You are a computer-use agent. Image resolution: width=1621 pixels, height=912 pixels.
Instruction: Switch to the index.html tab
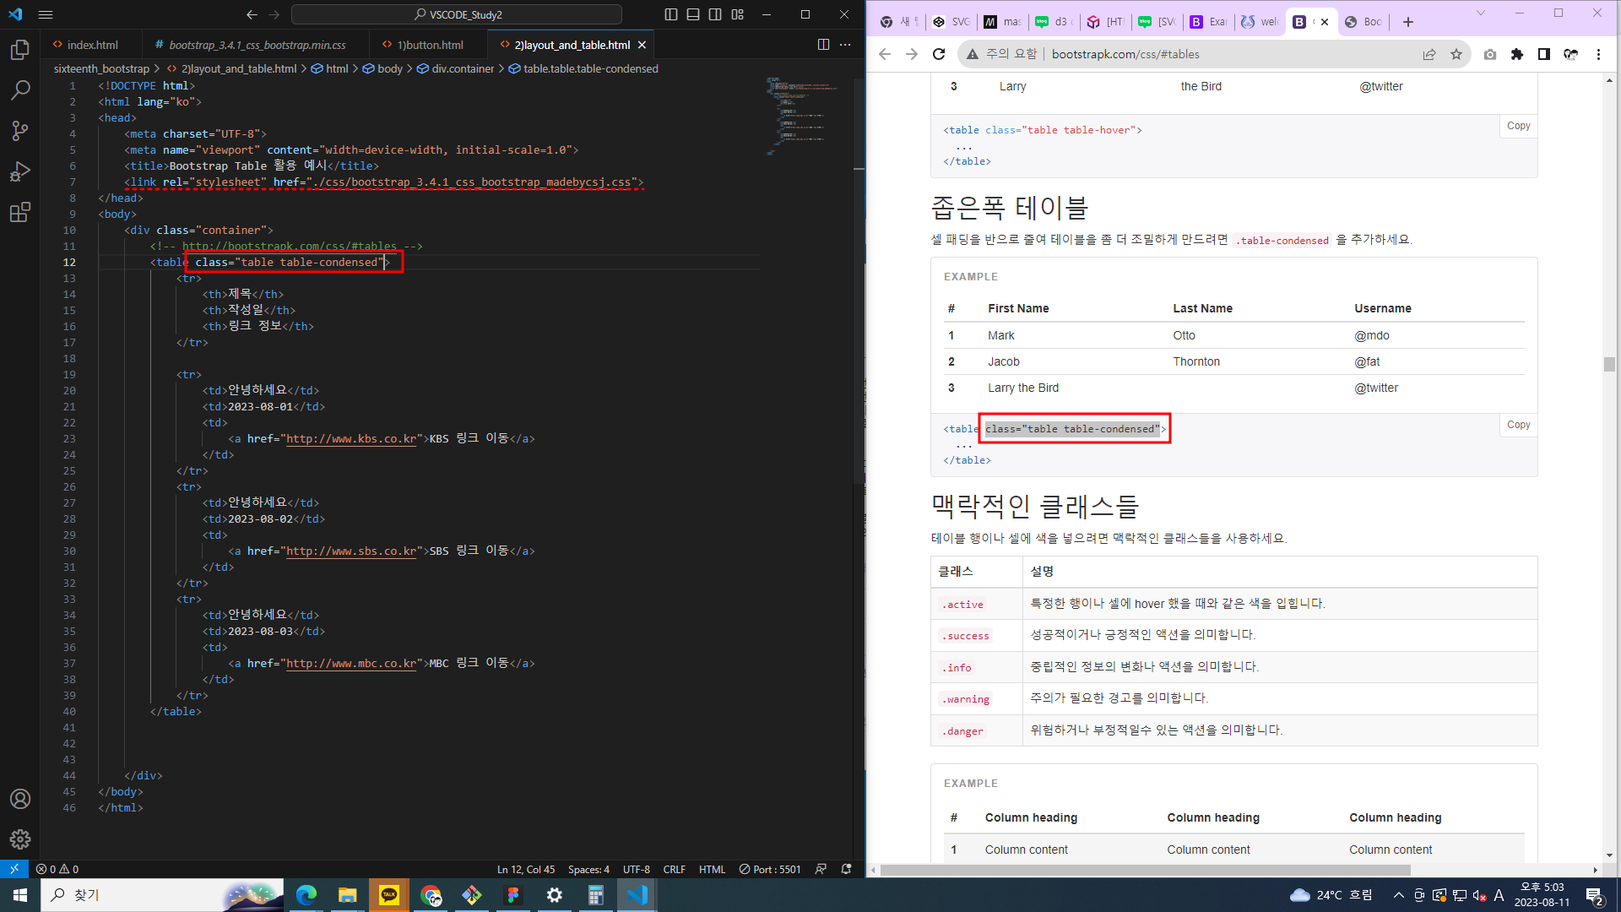click(92, 45)
